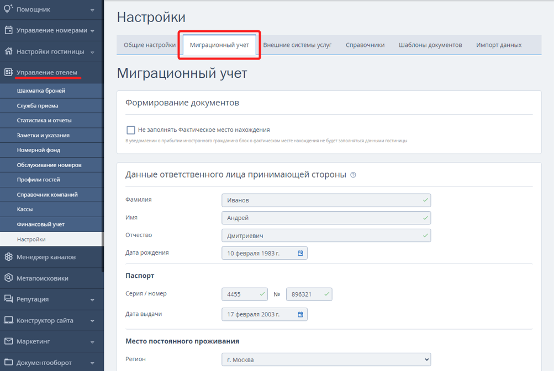Screen dimensions: 554x371
Task: Open Обслуживание номеров
Action: 51,165
